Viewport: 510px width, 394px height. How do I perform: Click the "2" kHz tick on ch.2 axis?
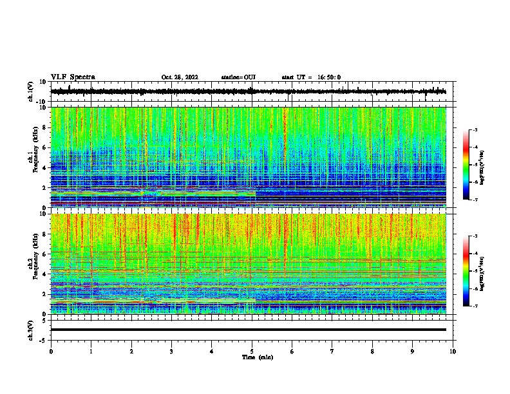[45, 294]
